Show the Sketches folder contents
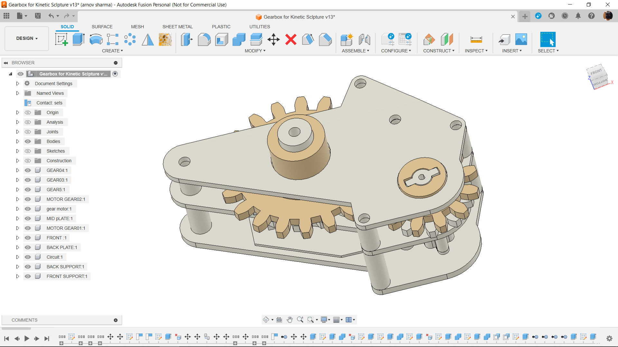This screenshot has height=347, width=618. [x=18, y=151]
